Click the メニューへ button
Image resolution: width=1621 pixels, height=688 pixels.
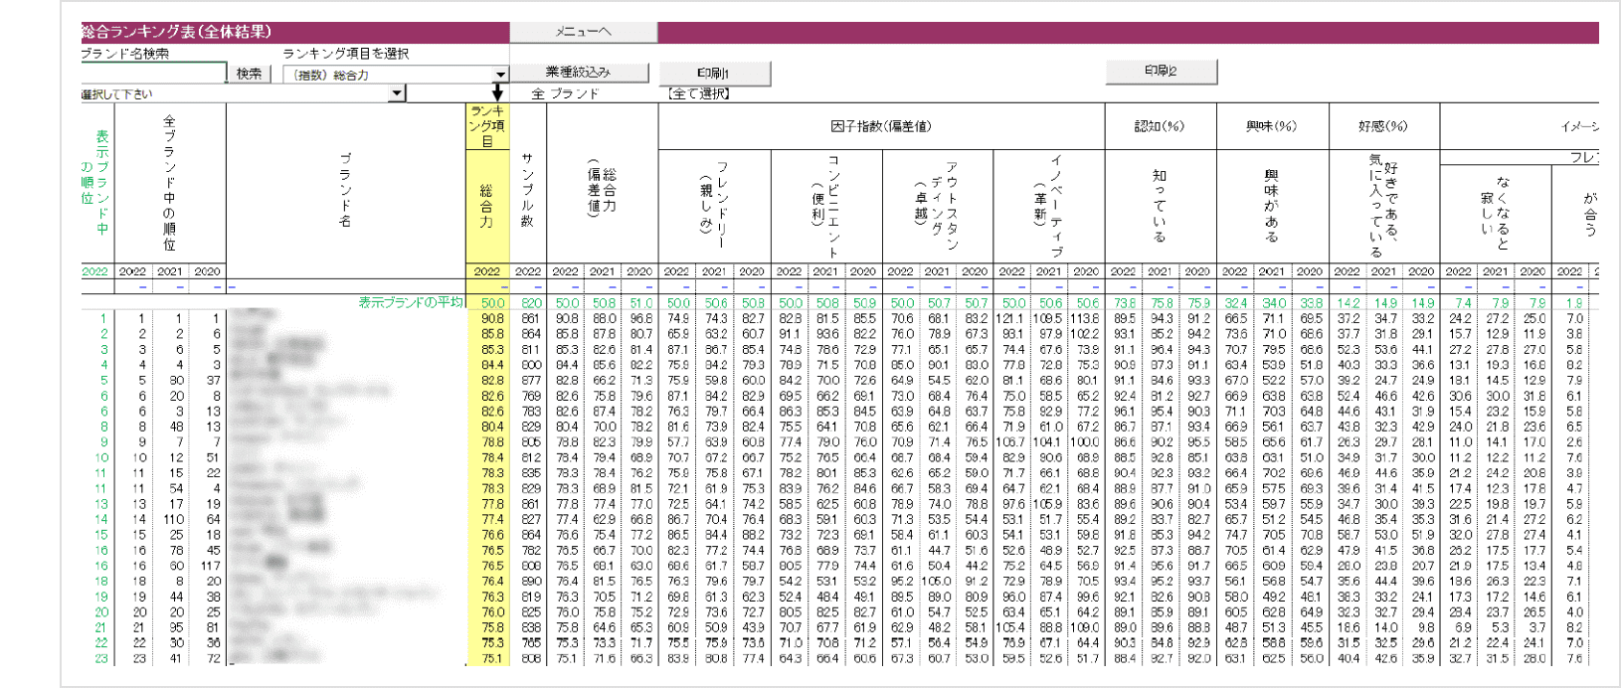583,32
